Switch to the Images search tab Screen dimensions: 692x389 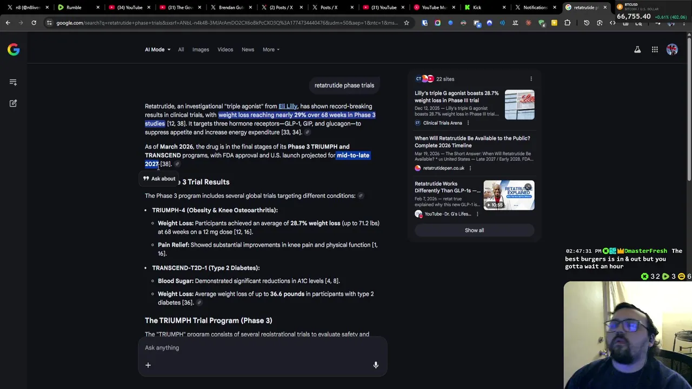coord(201,50)
